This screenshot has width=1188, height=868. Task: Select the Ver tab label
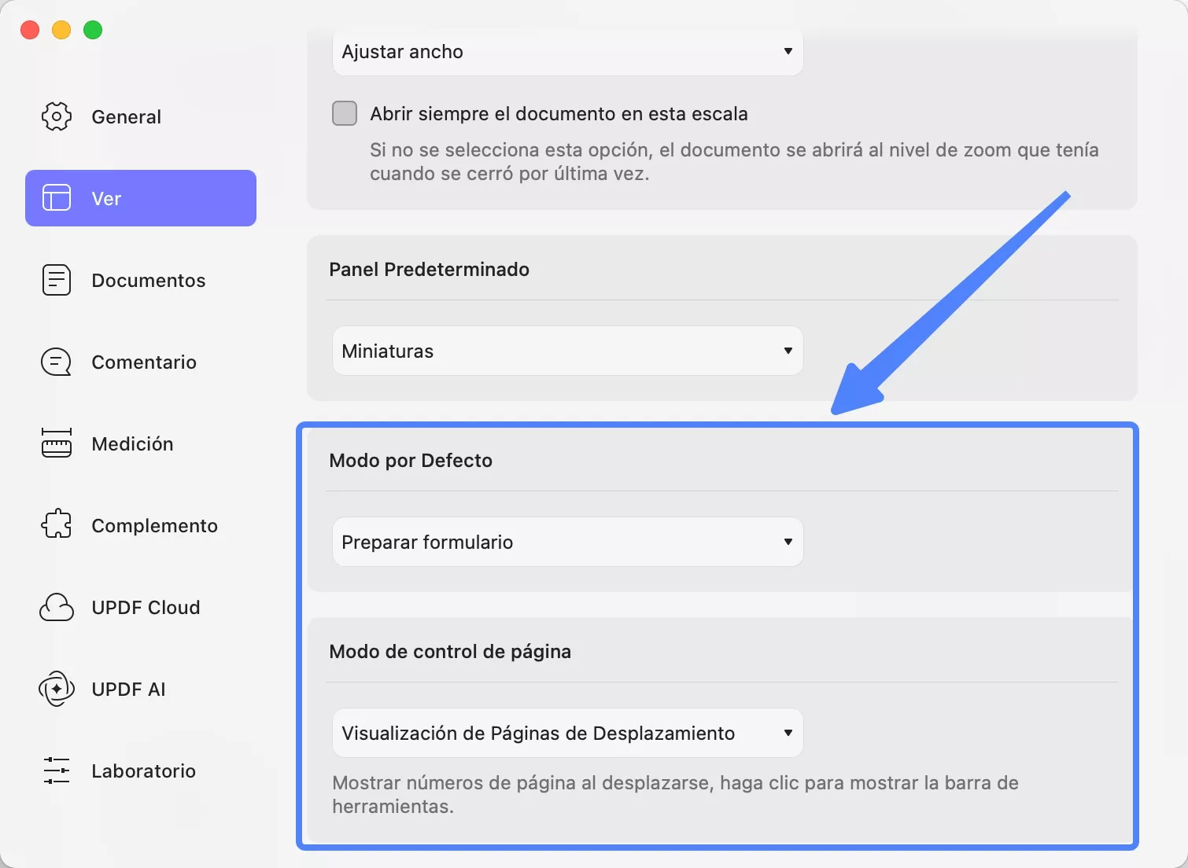click(x=106, y=198)
